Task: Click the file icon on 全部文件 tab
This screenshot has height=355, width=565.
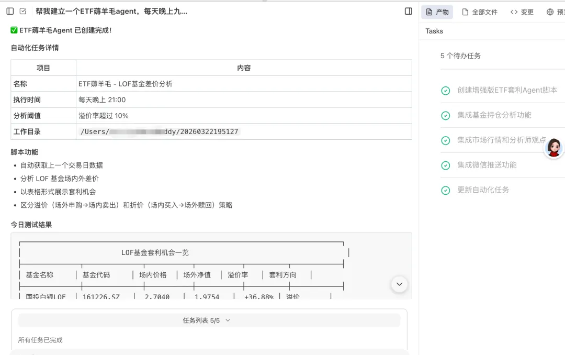Action: [465, 12]
